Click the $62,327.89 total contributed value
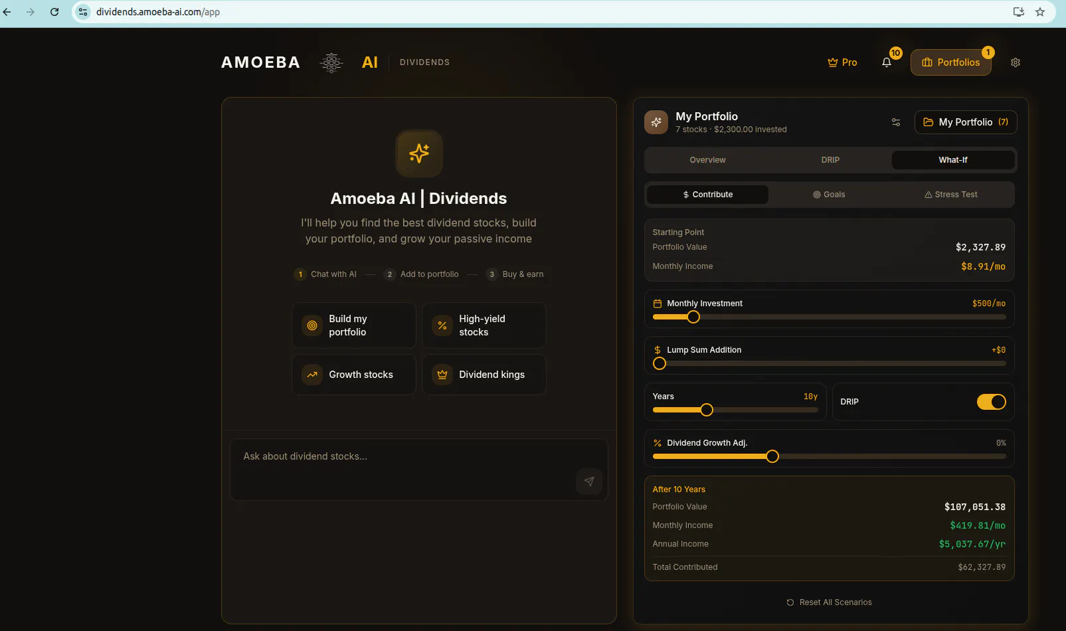Screen dimensions: 1066x631 [x=982, y=567]
